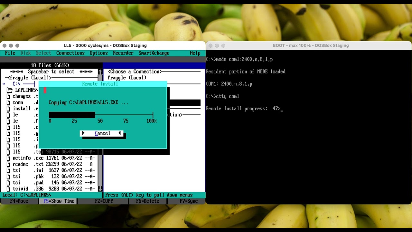
Task: Click netinfo file size 11761
Action: click(x=52, y=158)
